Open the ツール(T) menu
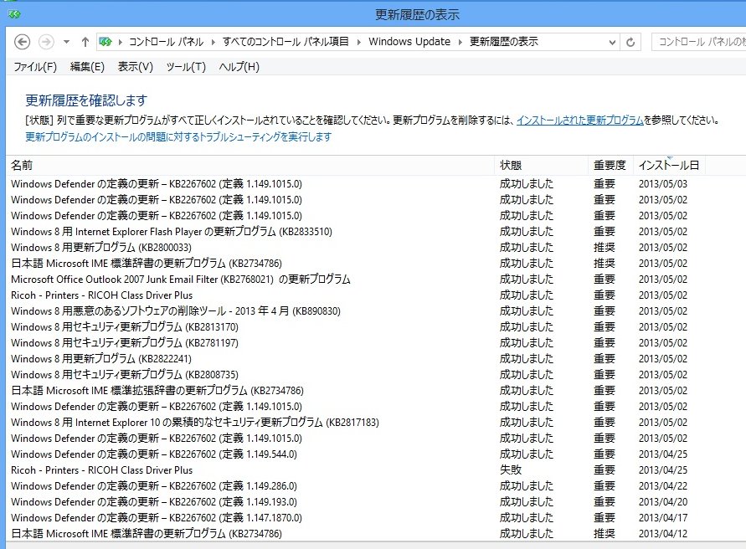Screen dimensions: 746x549 click(x=186, y=67)
